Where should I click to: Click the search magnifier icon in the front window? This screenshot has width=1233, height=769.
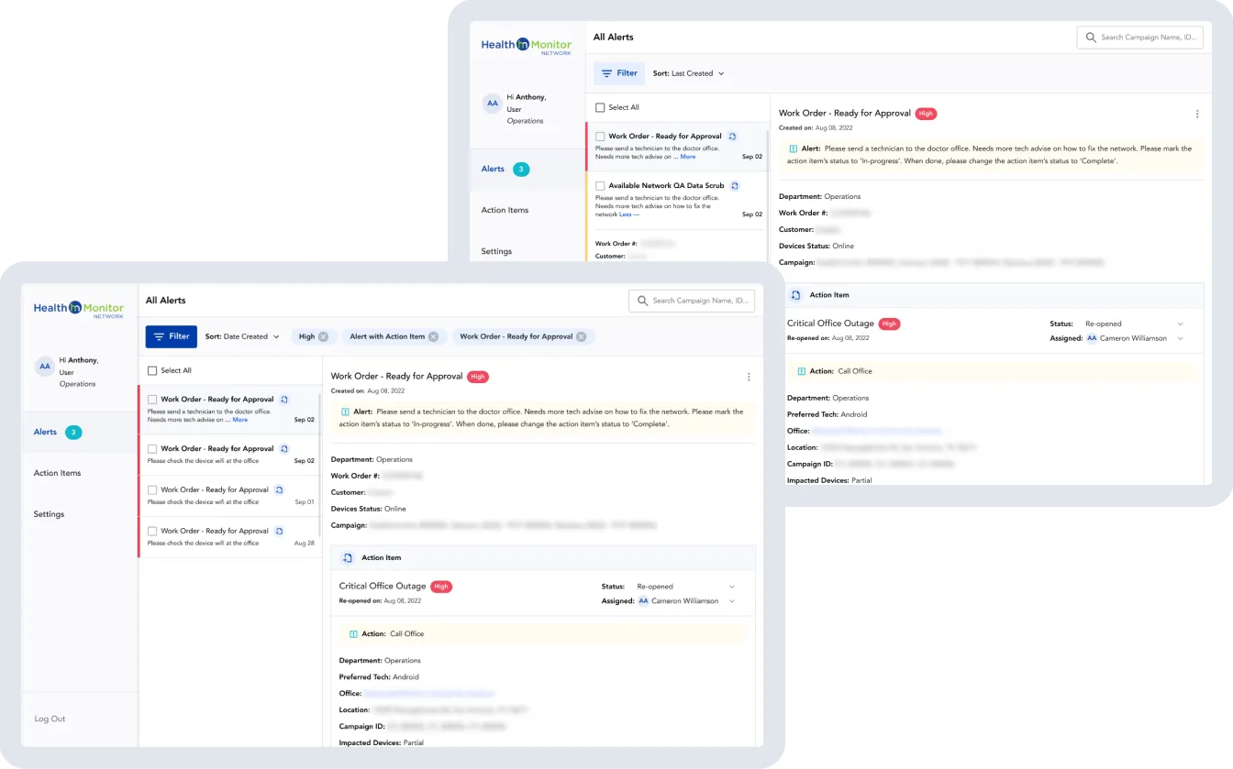click(642, 301)
